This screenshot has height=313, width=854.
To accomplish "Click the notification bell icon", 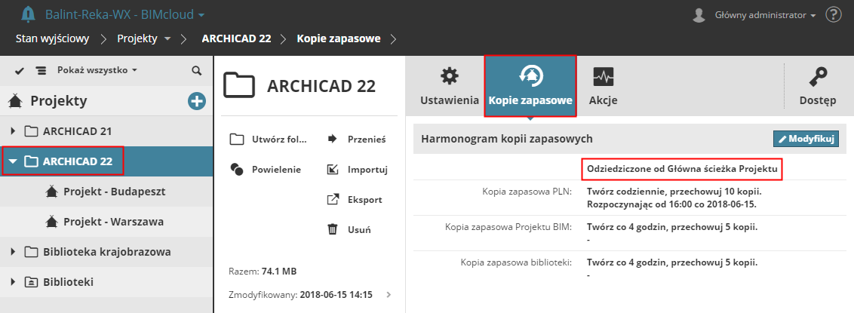I will click(x=28, y=14).
